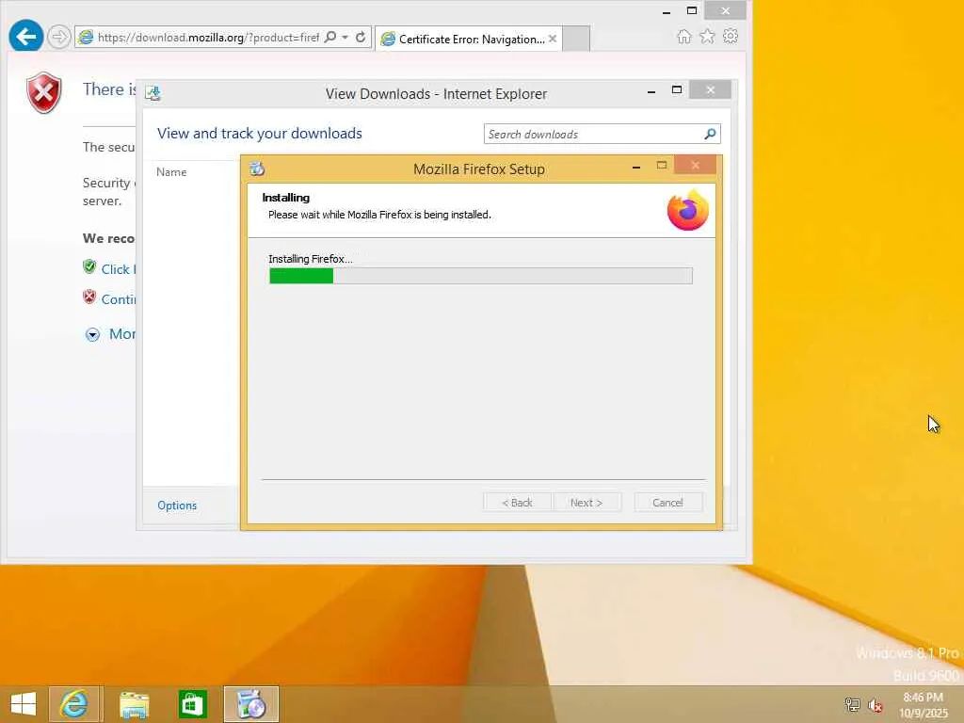Screen dimensions: 964x723
Task: Close the View Downloads window
Action: click(710, 89)
